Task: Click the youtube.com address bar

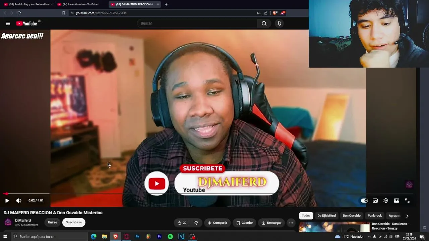Action: (161, 13)
